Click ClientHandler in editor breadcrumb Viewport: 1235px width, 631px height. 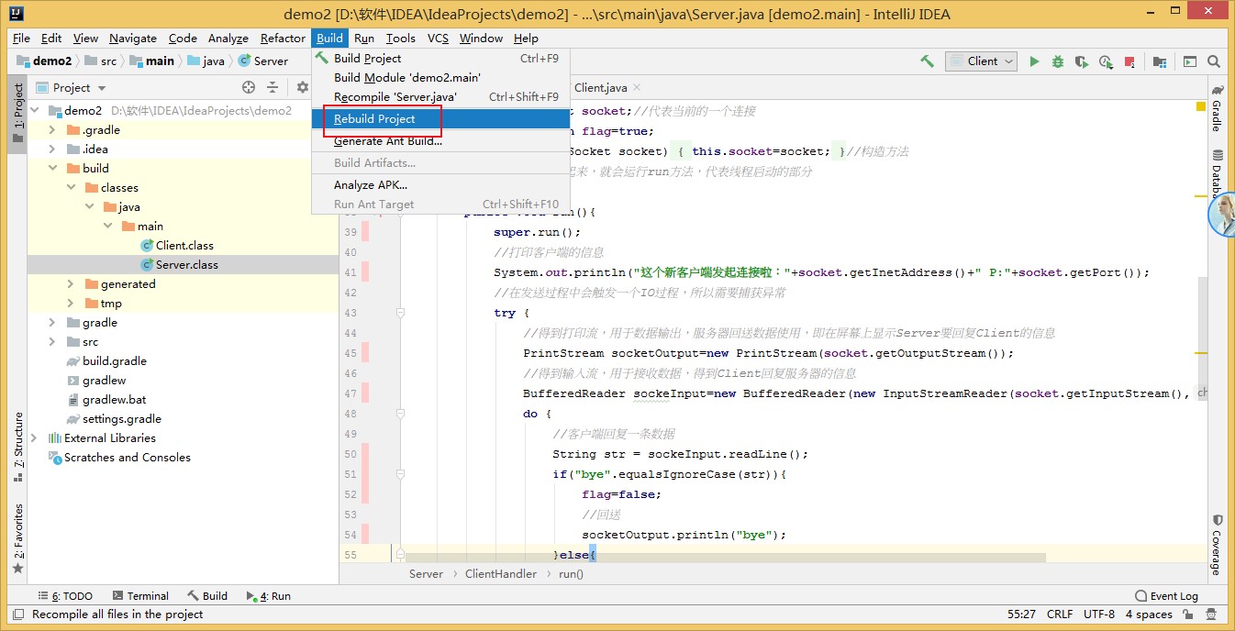[500, 573]
